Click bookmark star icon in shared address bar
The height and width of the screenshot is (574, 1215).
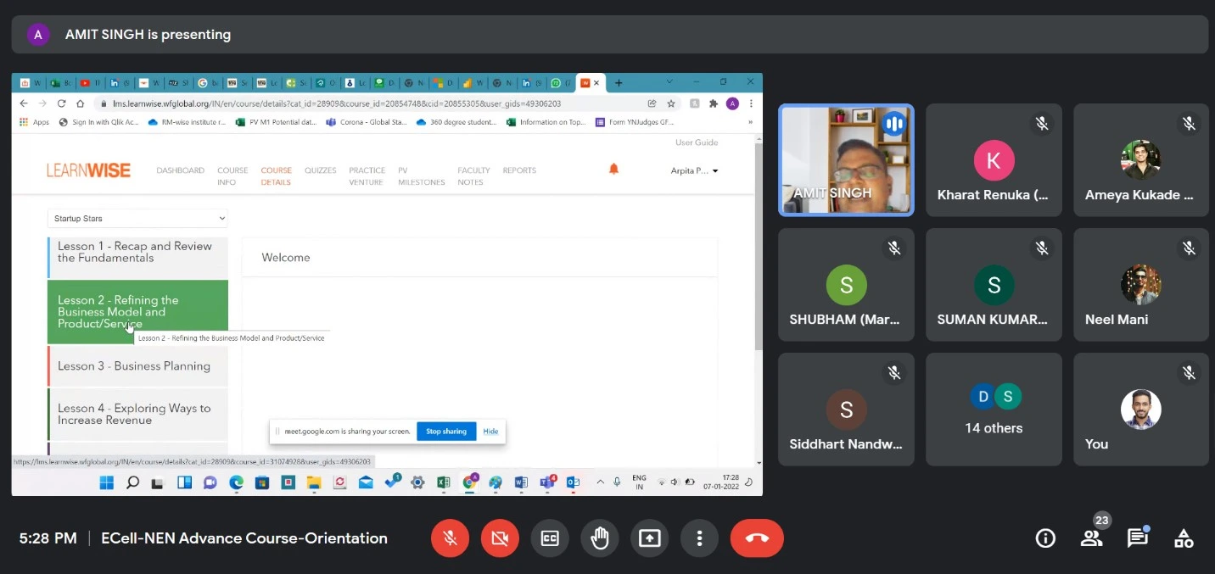pos(670,103)
